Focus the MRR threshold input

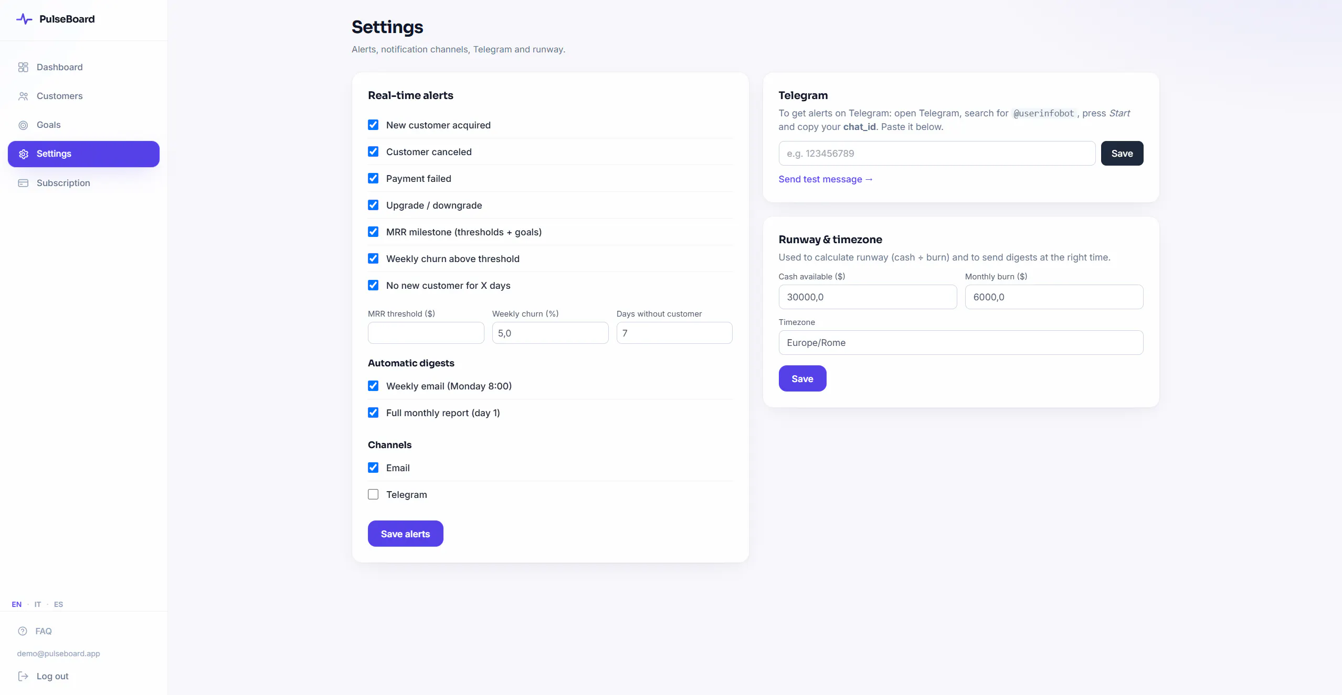(426, 333)
